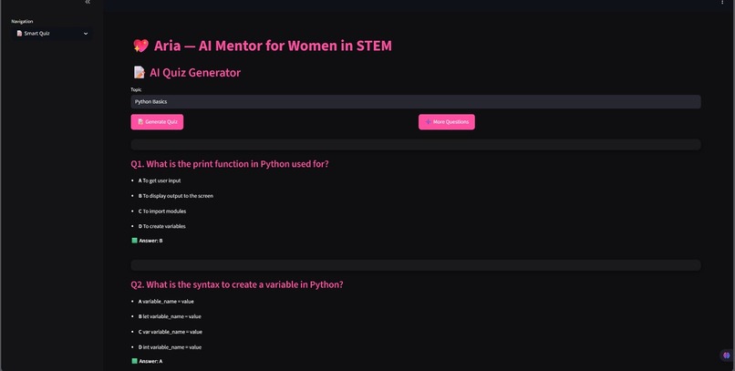Image resolution: width=735 pixels, height=371 pixels.
Task: Collapse the sidebar with double-chevron icon
Action: [x=88, y=3]
